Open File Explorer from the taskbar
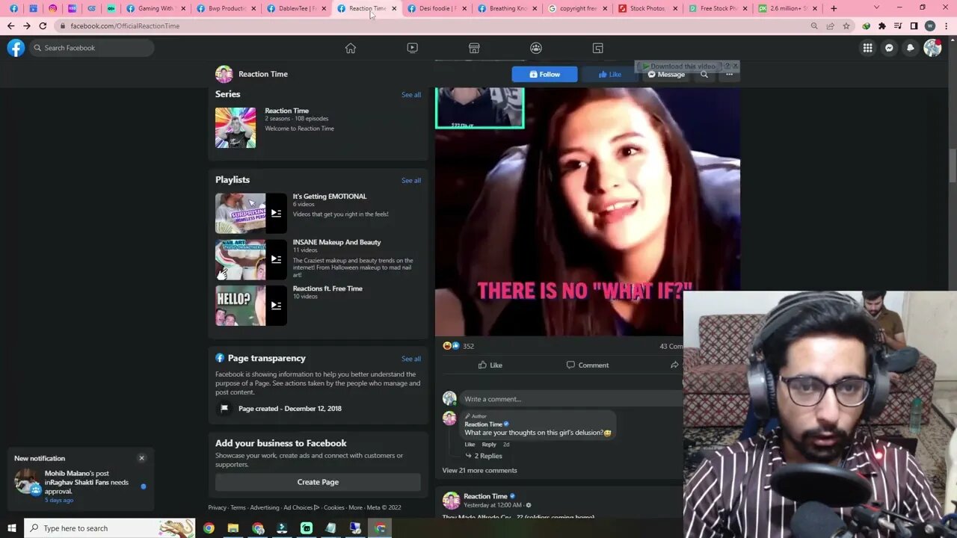The image size is (957, 538). [x=233, y=528]
